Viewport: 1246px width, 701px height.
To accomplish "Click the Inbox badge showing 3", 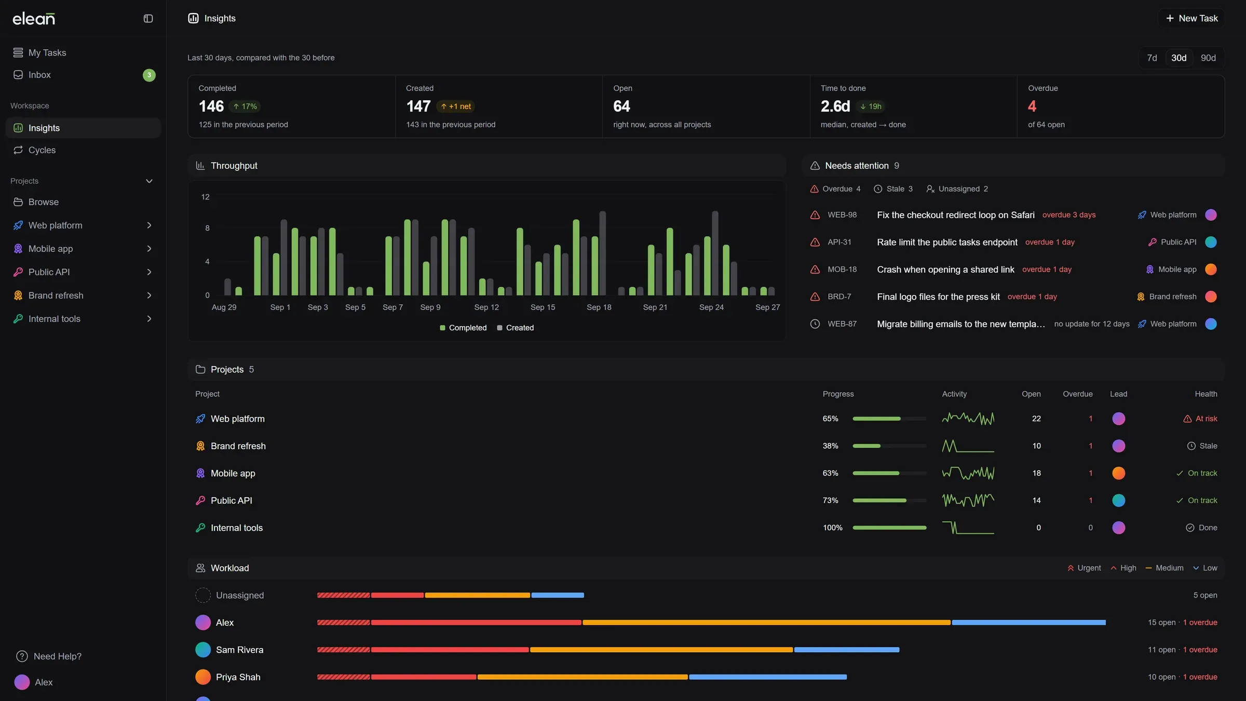I will click(x=149, y=75).
